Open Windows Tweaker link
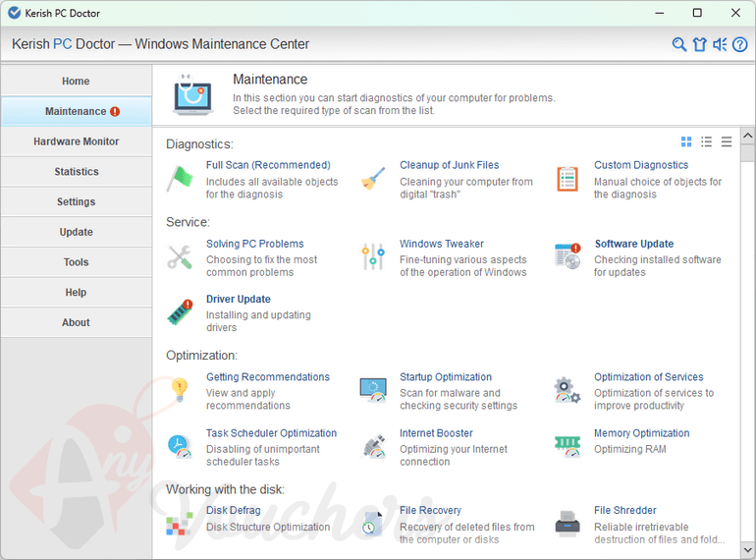Screen dimensions: 756x560 coord(442,244)
